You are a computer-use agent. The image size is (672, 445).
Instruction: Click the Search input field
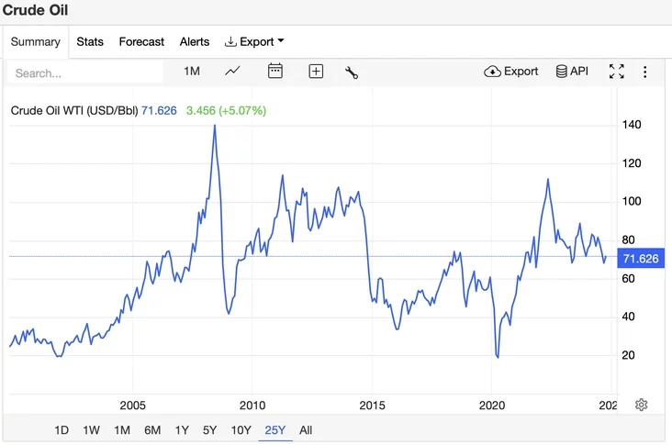(85, 72)
